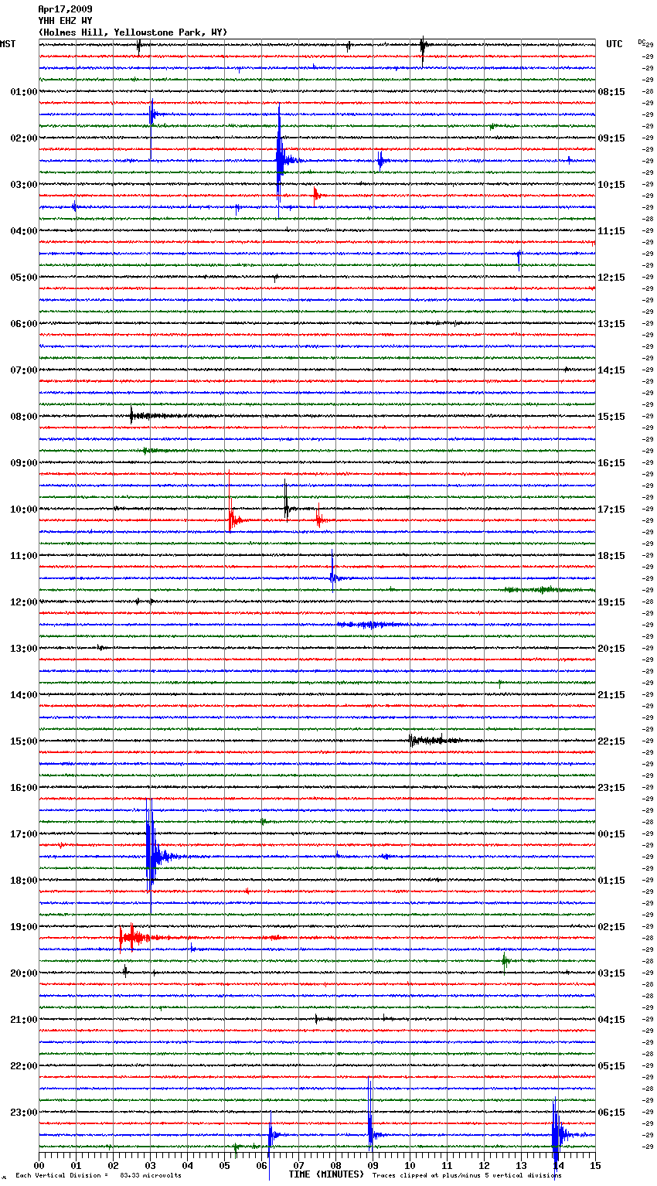Click the '06:15' UTC time label
The image size is (657, 1186).
(x=611, y=1113)
